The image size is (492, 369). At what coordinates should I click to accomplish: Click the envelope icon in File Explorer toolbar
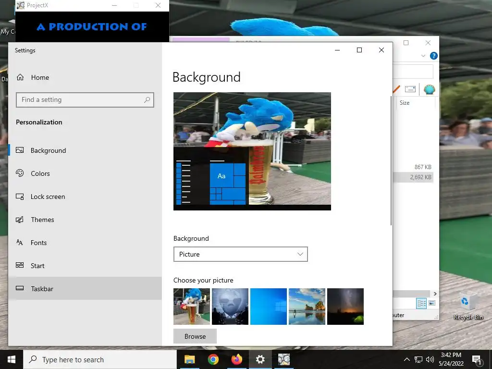pyautogui.click(x=410, y=89)
